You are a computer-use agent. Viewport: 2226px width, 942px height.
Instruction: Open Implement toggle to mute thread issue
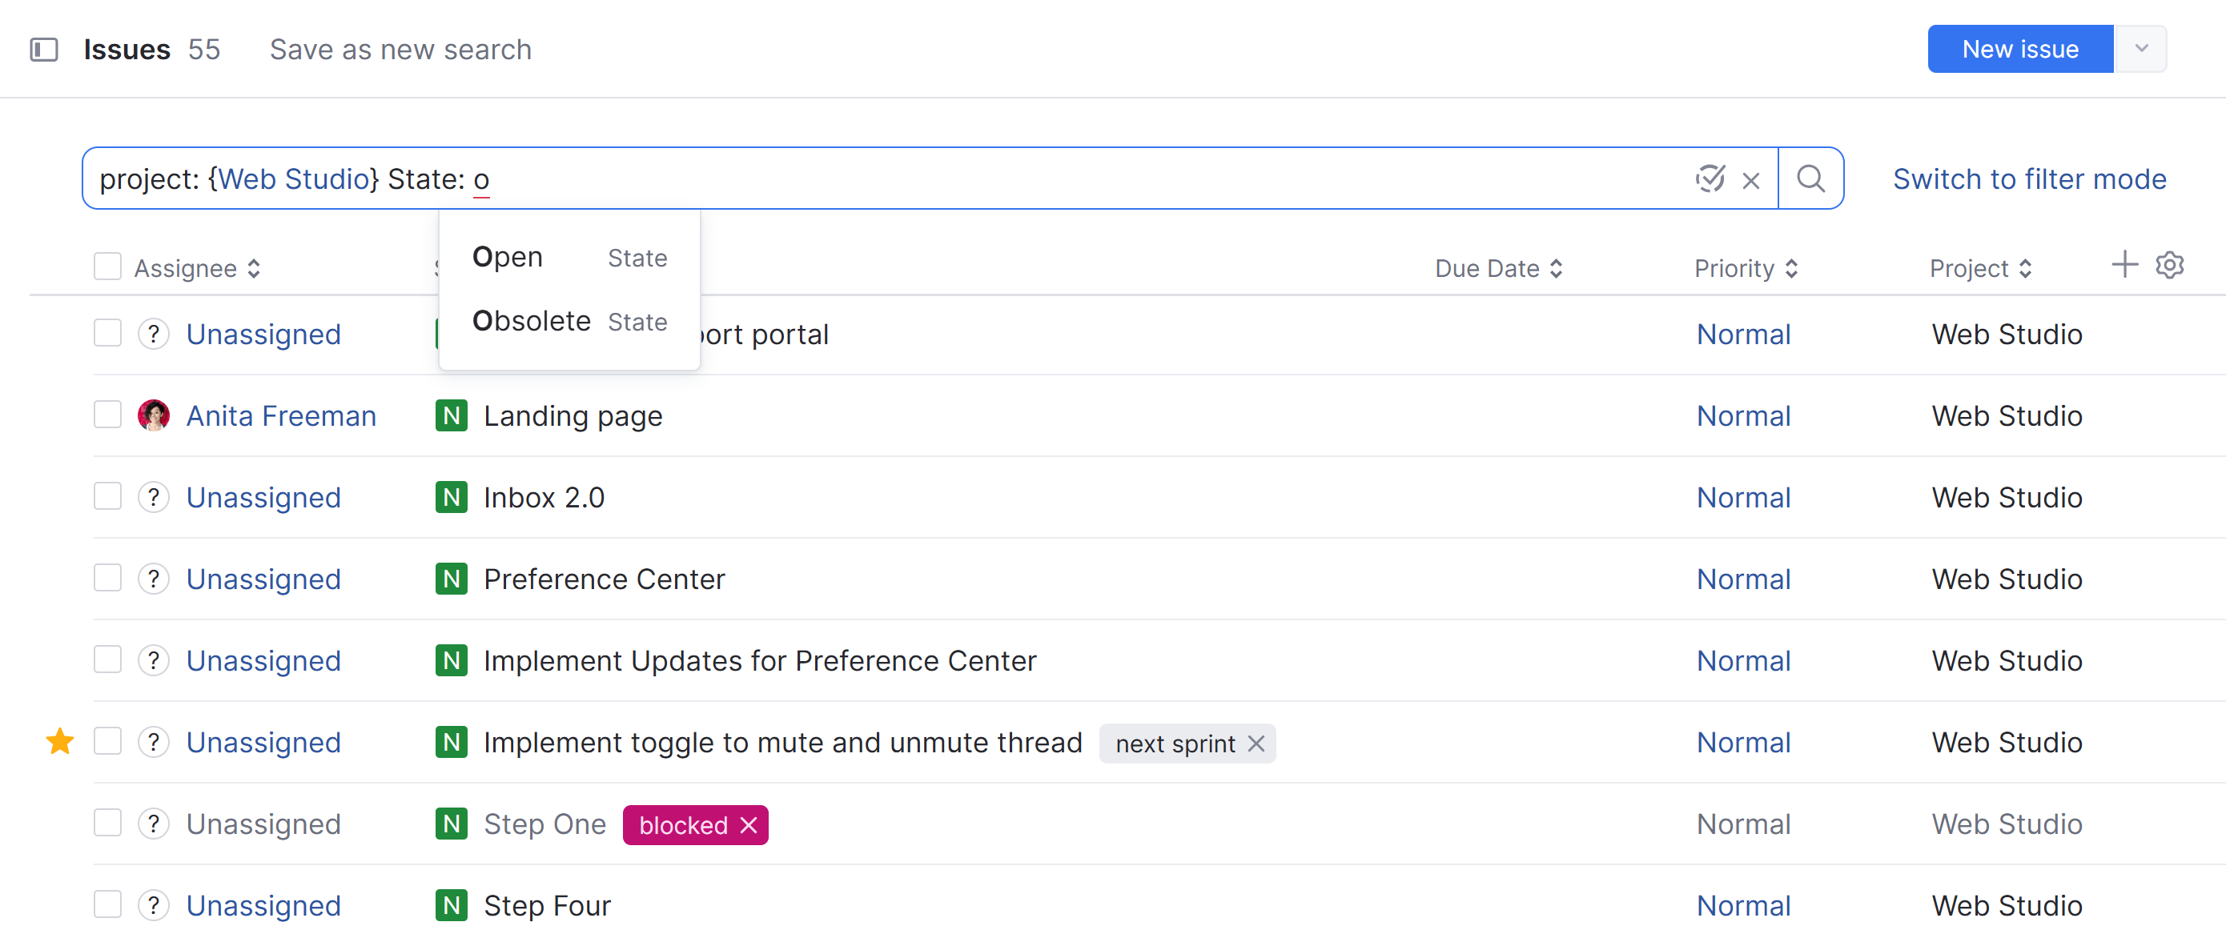pos(782,743)
